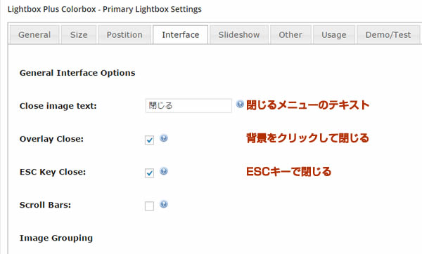The height and width of the screenshot is (254, 422).
Task: Uncheck the Overlay Close checkbox
Action: coord(149,140)
